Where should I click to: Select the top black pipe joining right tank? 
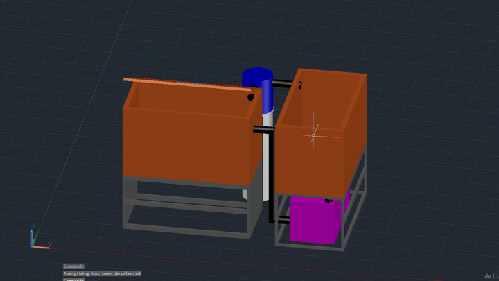click(x=284, y=85)
